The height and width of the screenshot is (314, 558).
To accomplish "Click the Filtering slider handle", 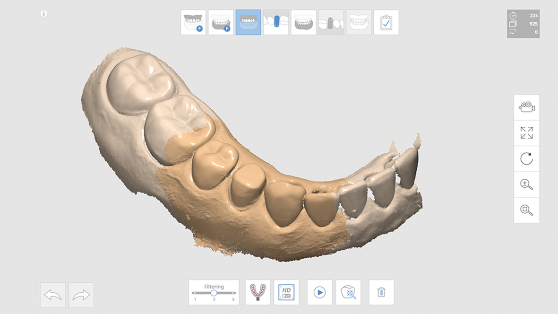I will 214,293.
